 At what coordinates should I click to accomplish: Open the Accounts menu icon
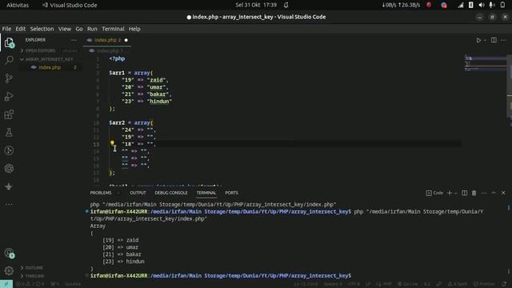coord(9,253)
